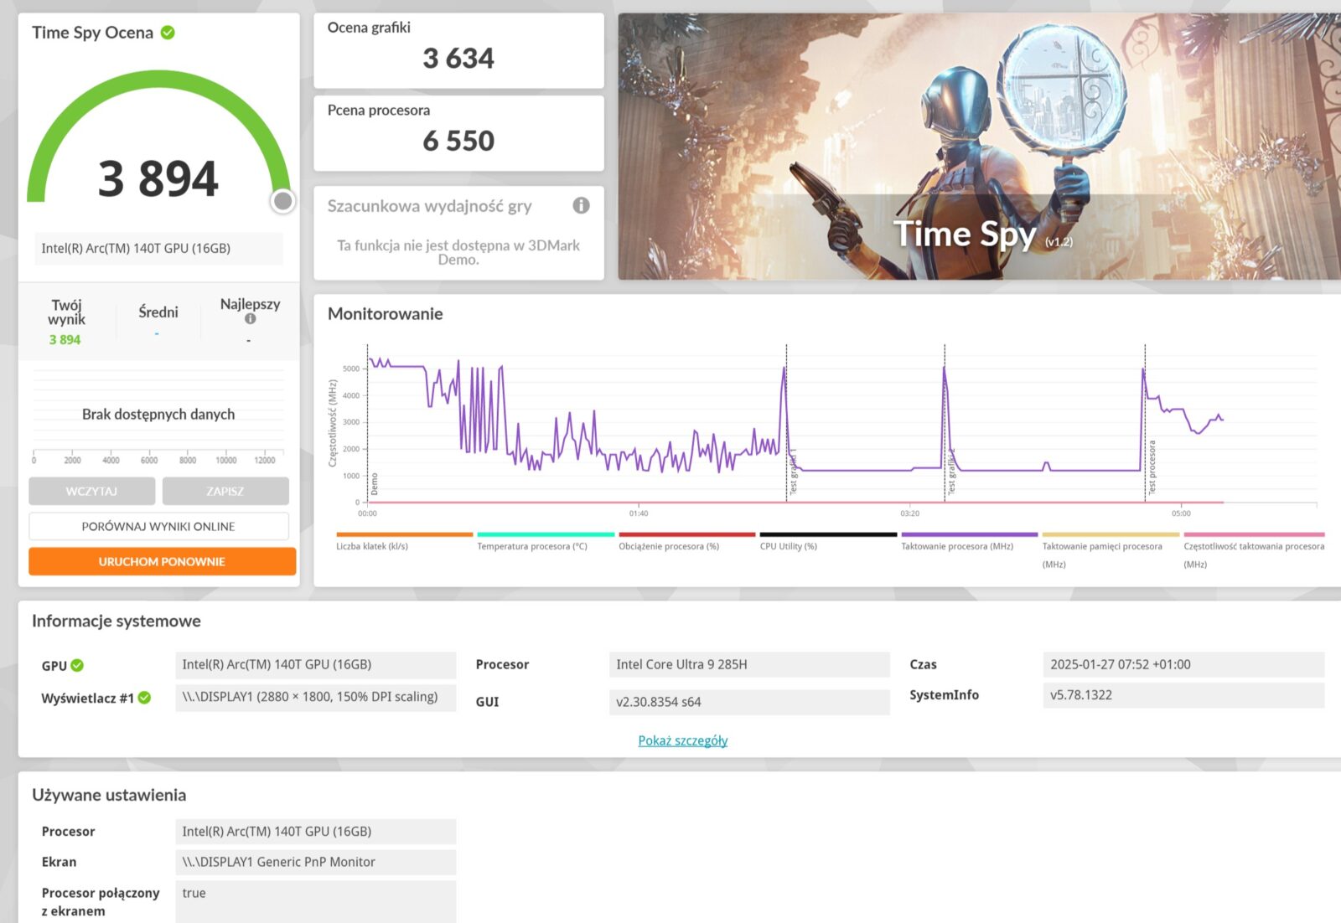Click the Test procesora marker on the chart
This screenshot has width=1341, height=923.
click(x=1151, y=467)
